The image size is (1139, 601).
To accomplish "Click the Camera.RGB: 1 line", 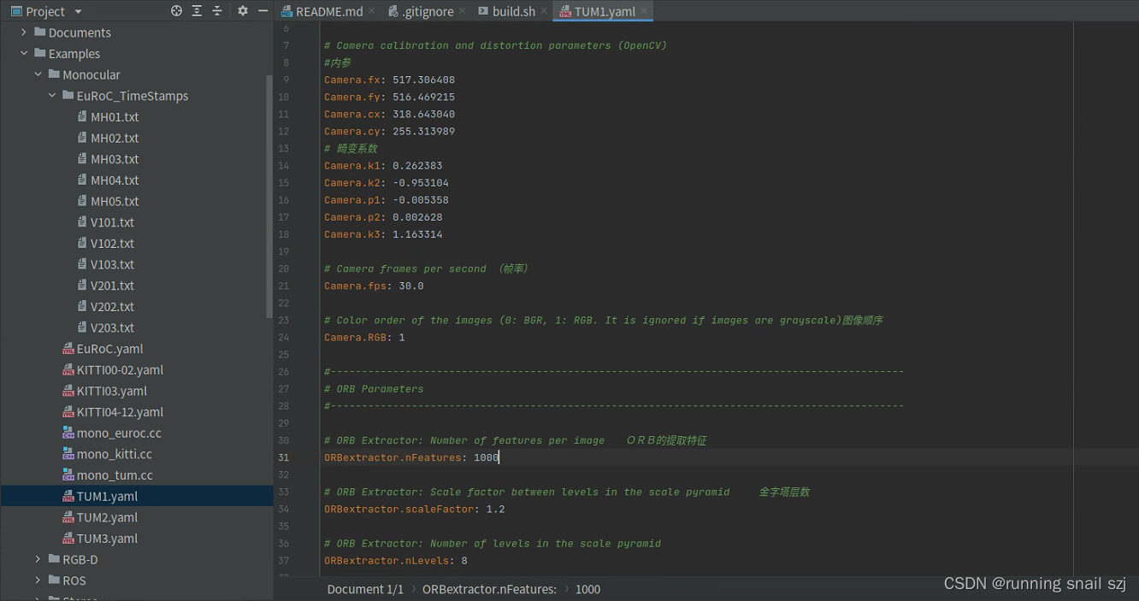I will pyautogui.click(x=364, y=337).
